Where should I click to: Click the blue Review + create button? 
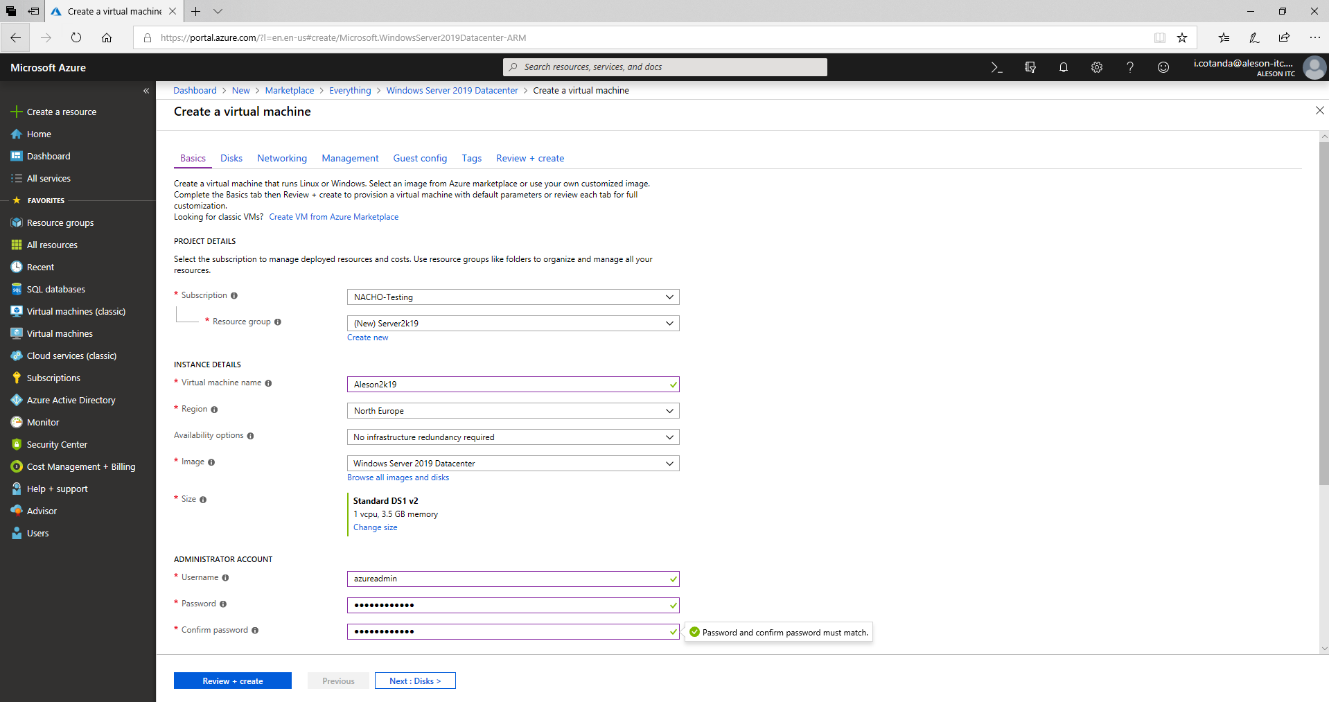tap(233, 681)
